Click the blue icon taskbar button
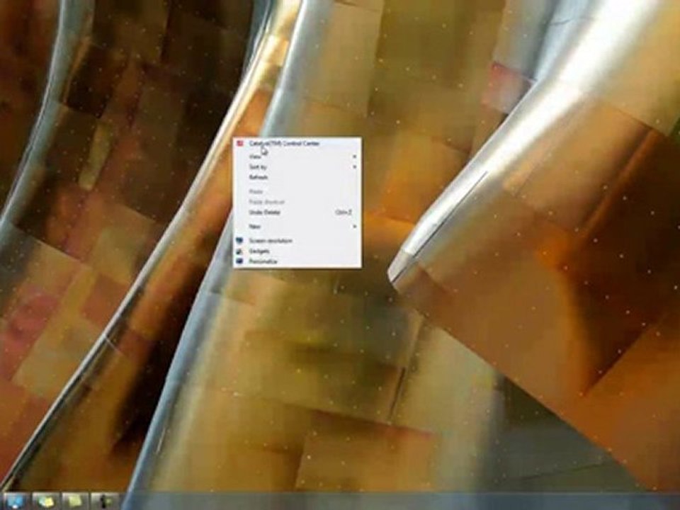The width and height of the screenshot is (680, 510). point(16,501)
